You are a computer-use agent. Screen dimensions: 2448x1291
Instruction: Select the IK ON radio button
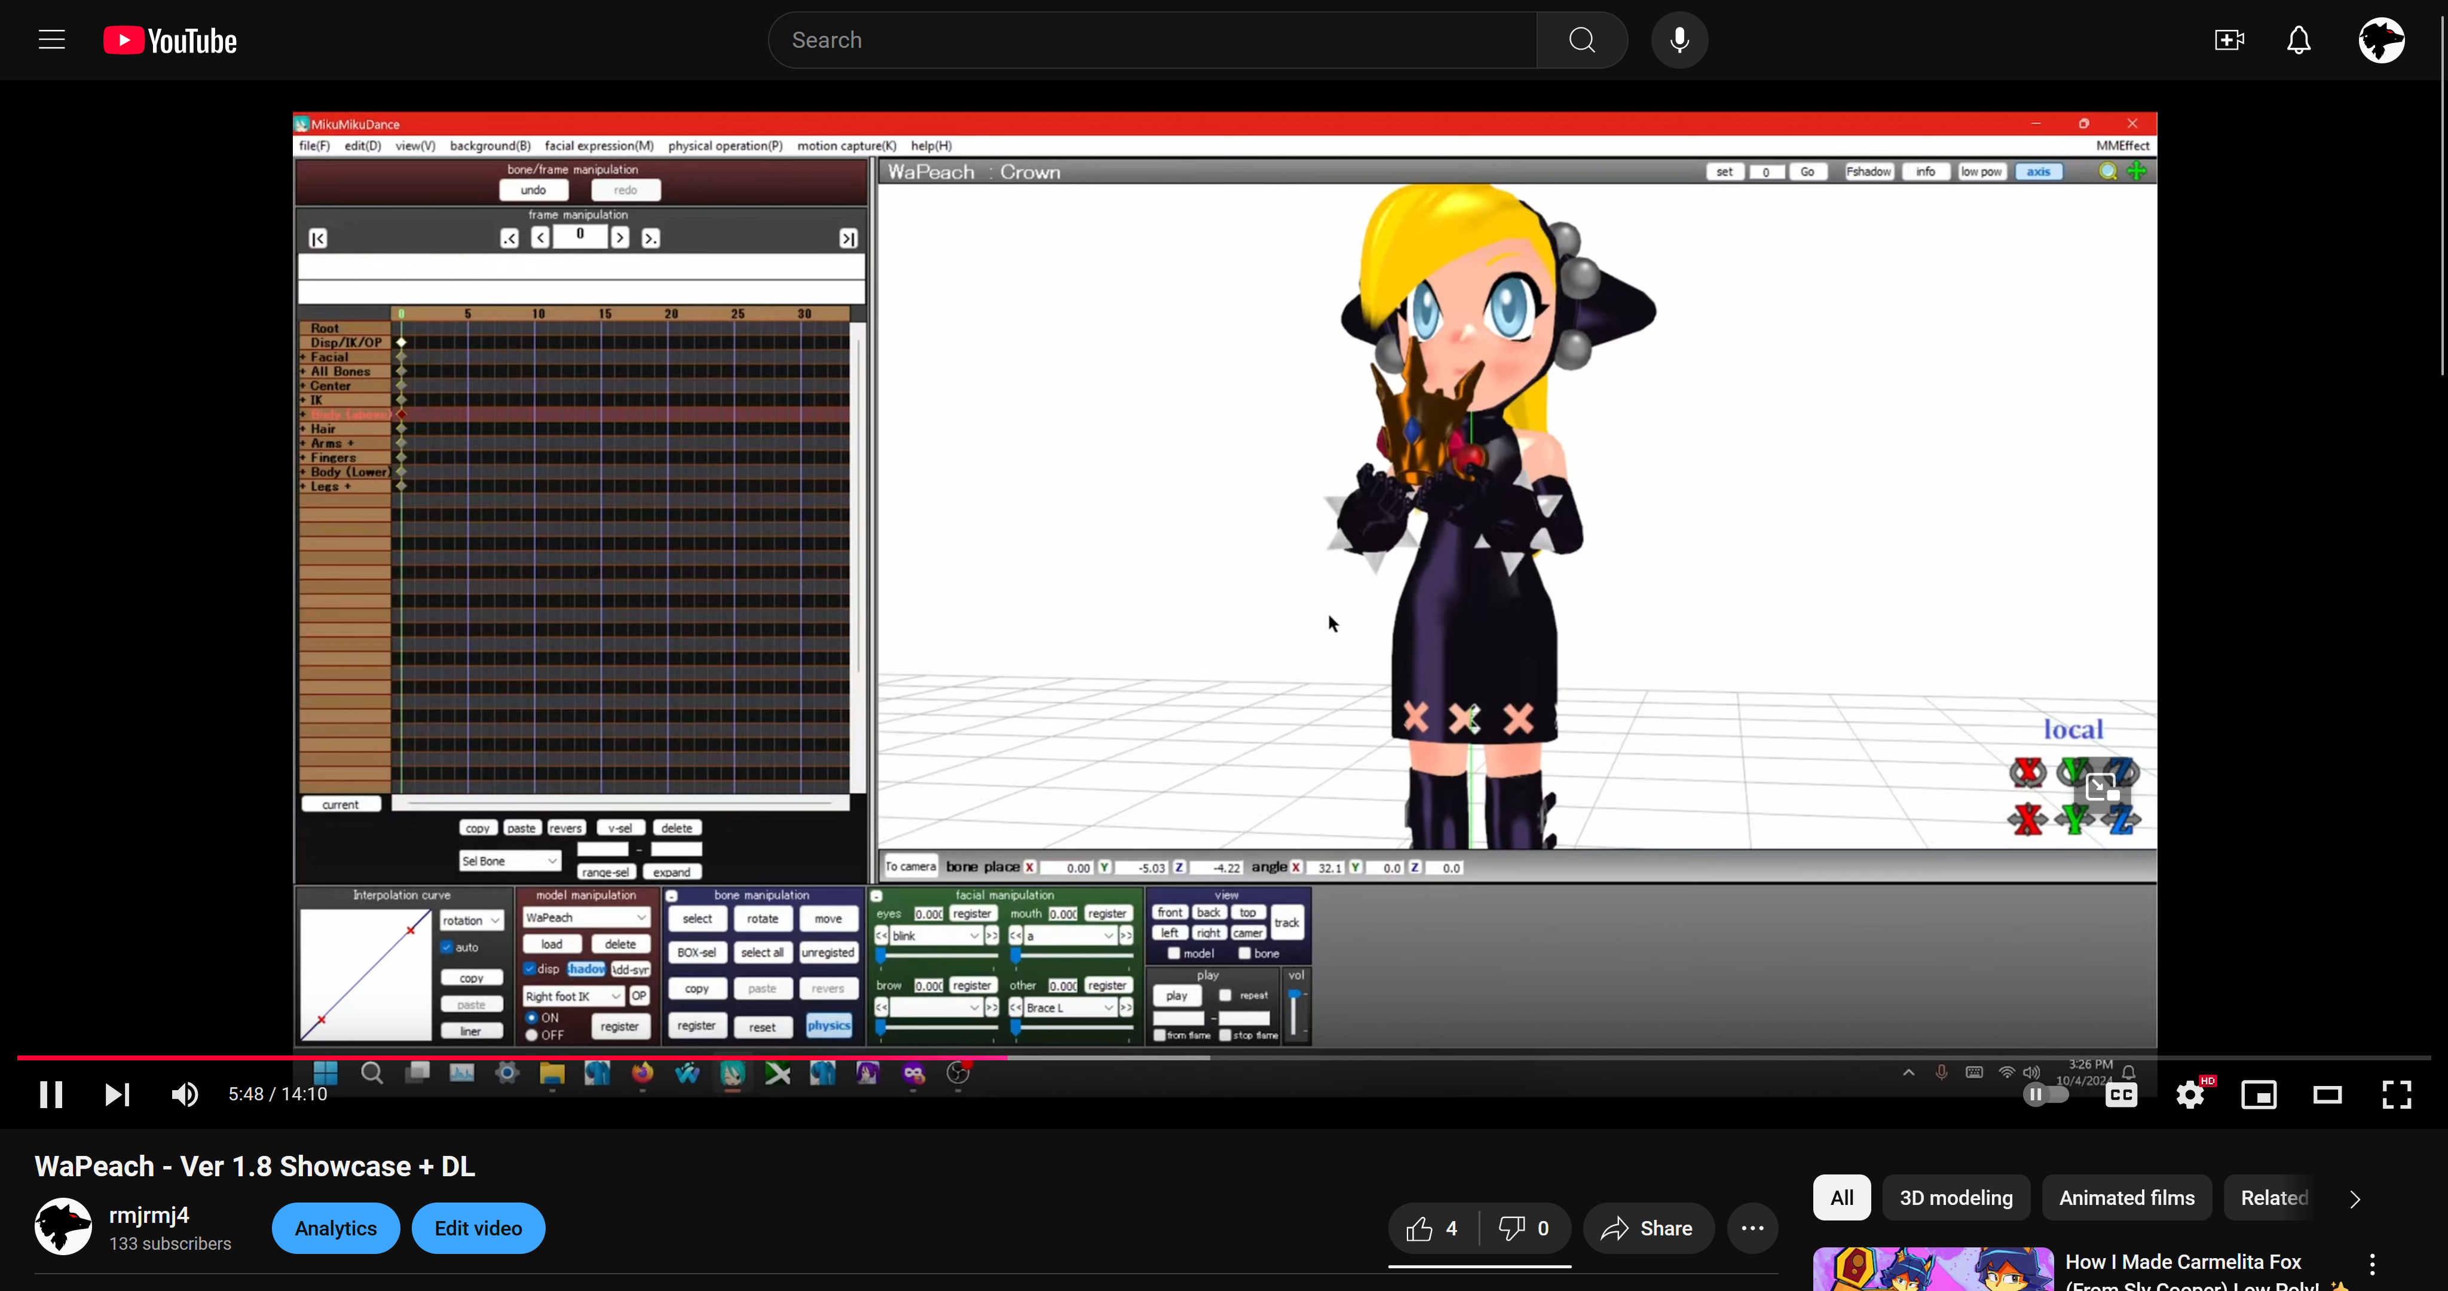(x=532, y=1018)
